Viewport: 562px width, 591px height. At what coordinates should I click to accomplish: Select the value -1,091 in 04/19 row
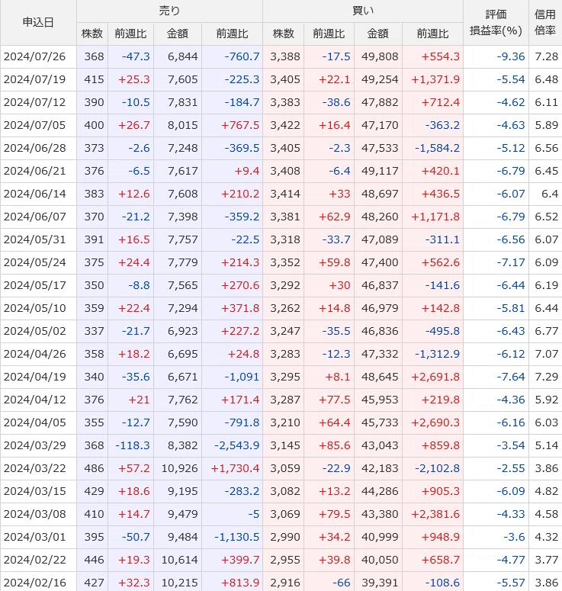[x=232, y=377]
